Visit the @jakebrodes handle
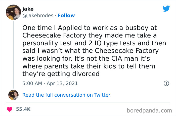 coord(38,15)
